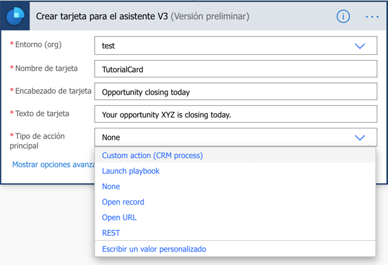
Task: Open the three-dots more options menu
Action: pos(372,17)
